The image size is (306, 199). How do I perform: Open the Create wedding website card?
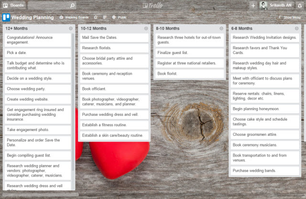38,99
